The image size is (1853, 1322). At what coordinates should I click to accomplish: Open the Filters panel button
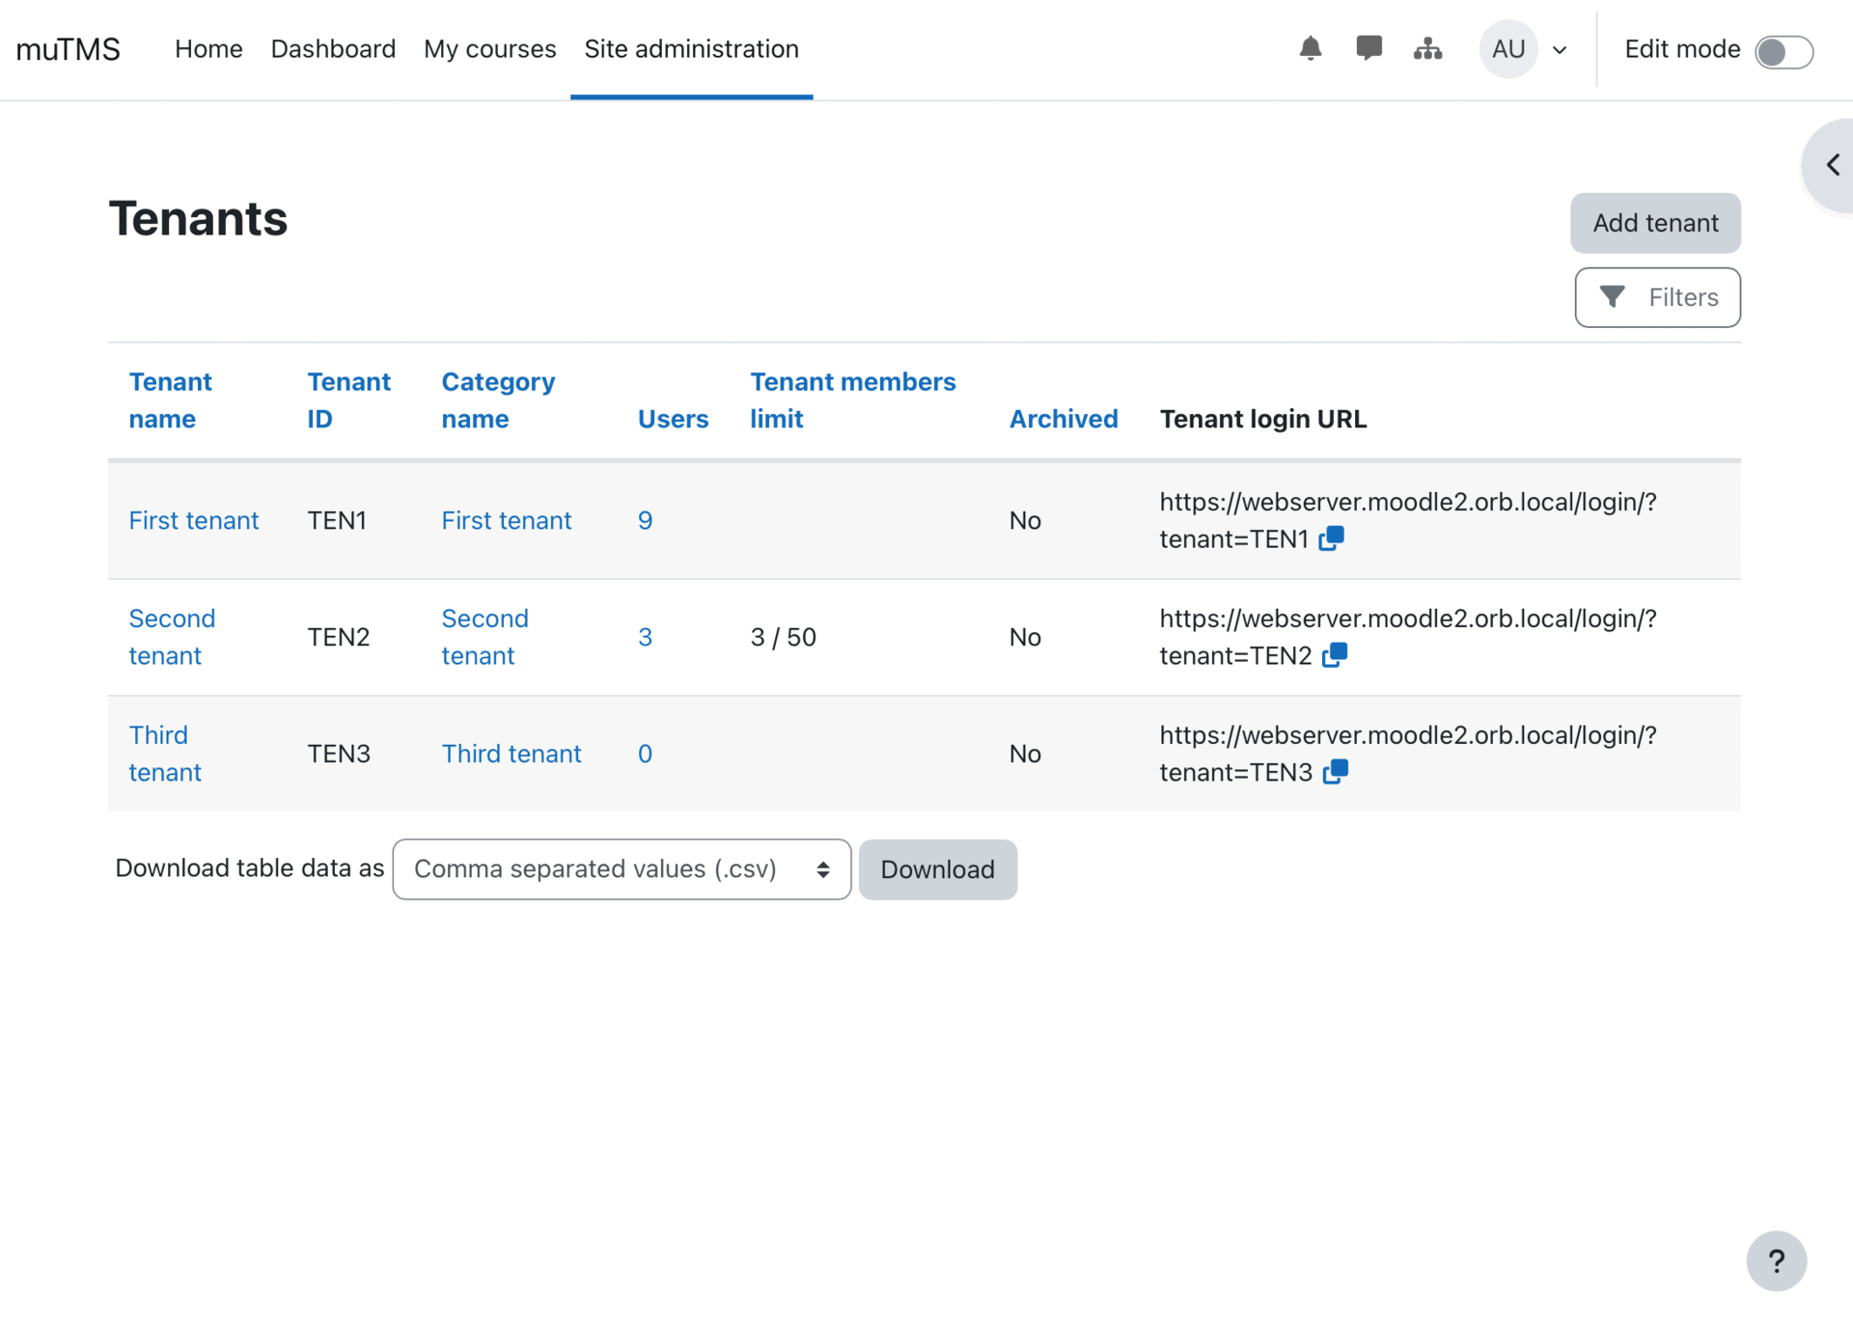[x=1657, y=297]
